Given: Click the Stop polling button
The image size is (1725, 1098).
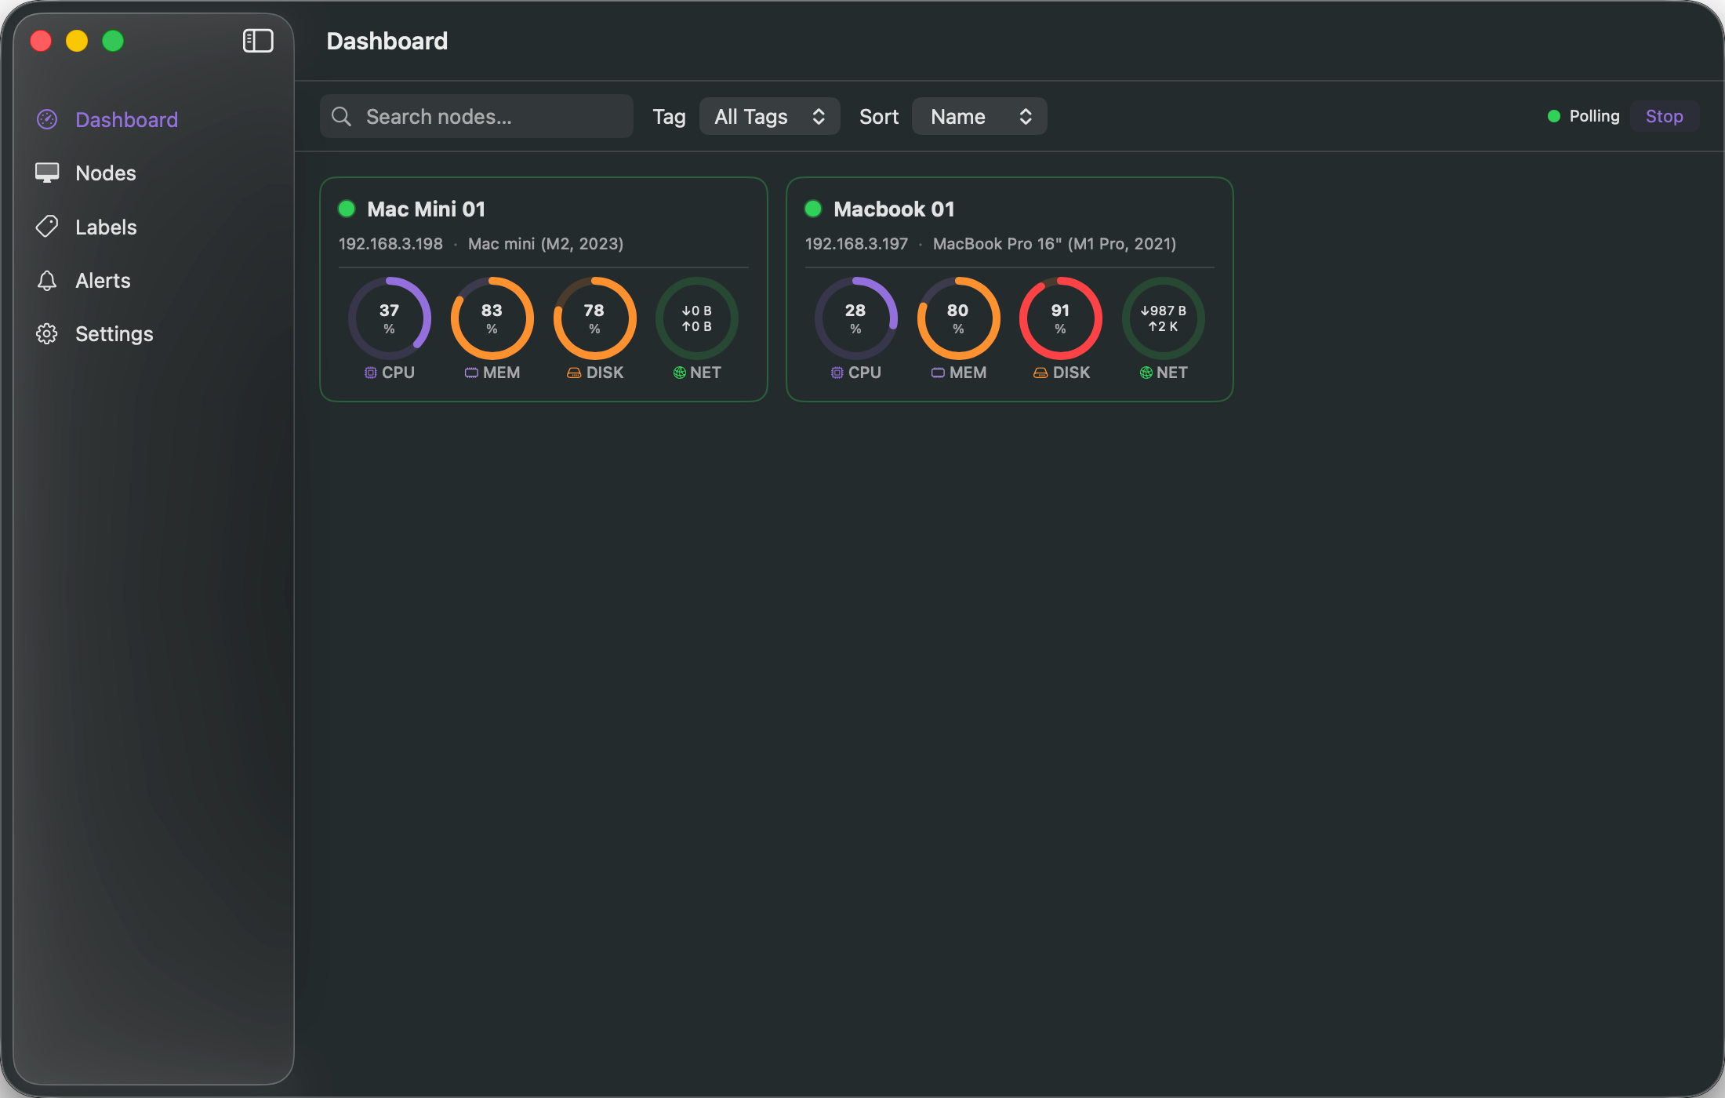Looking at the screenshot, I should [1664, 116].
